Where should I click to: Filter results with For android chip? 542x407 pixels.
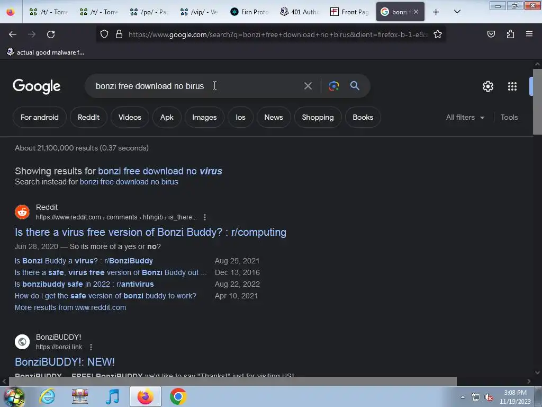39,117
